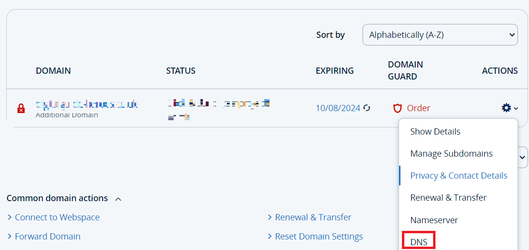
Task: Click the auto-renew refresh icon beside expiry date
Action: pos(367,108)
